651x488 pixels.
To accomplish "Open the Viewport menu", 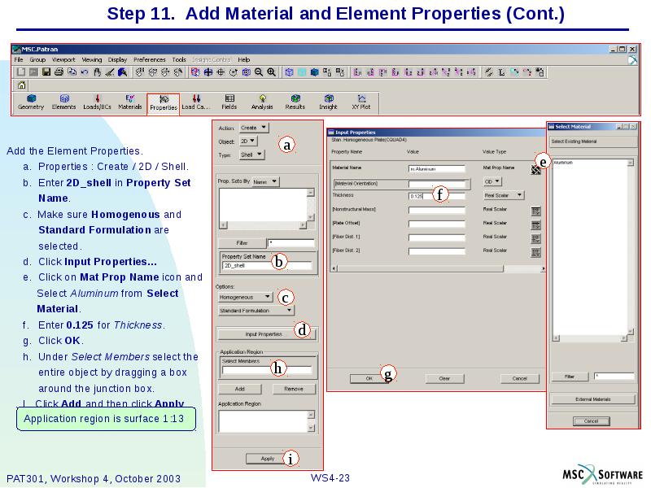I will coord(65,59).
